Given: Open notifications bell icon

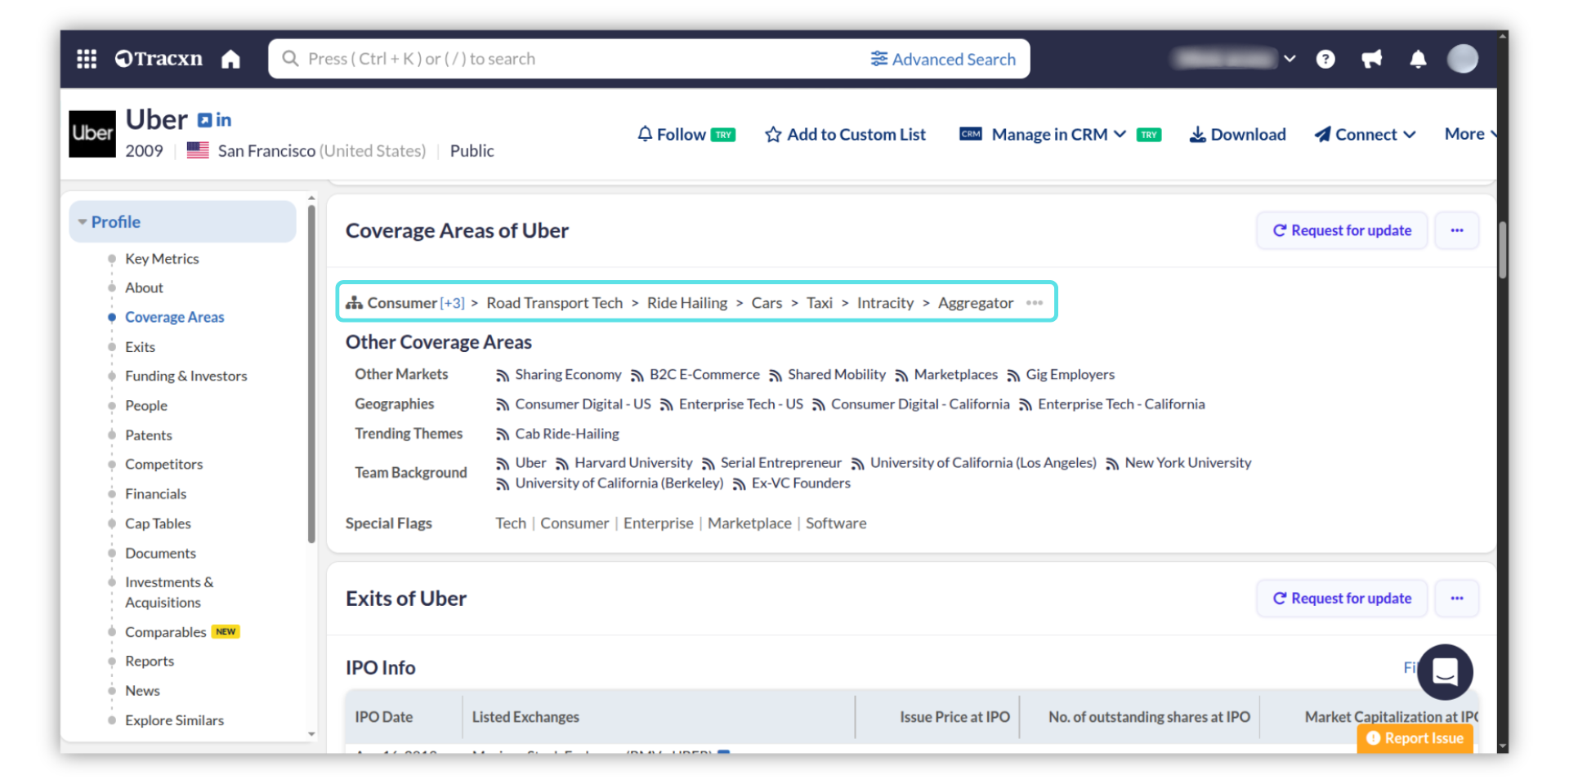Looking at the screenshot, I should 1418,59.
